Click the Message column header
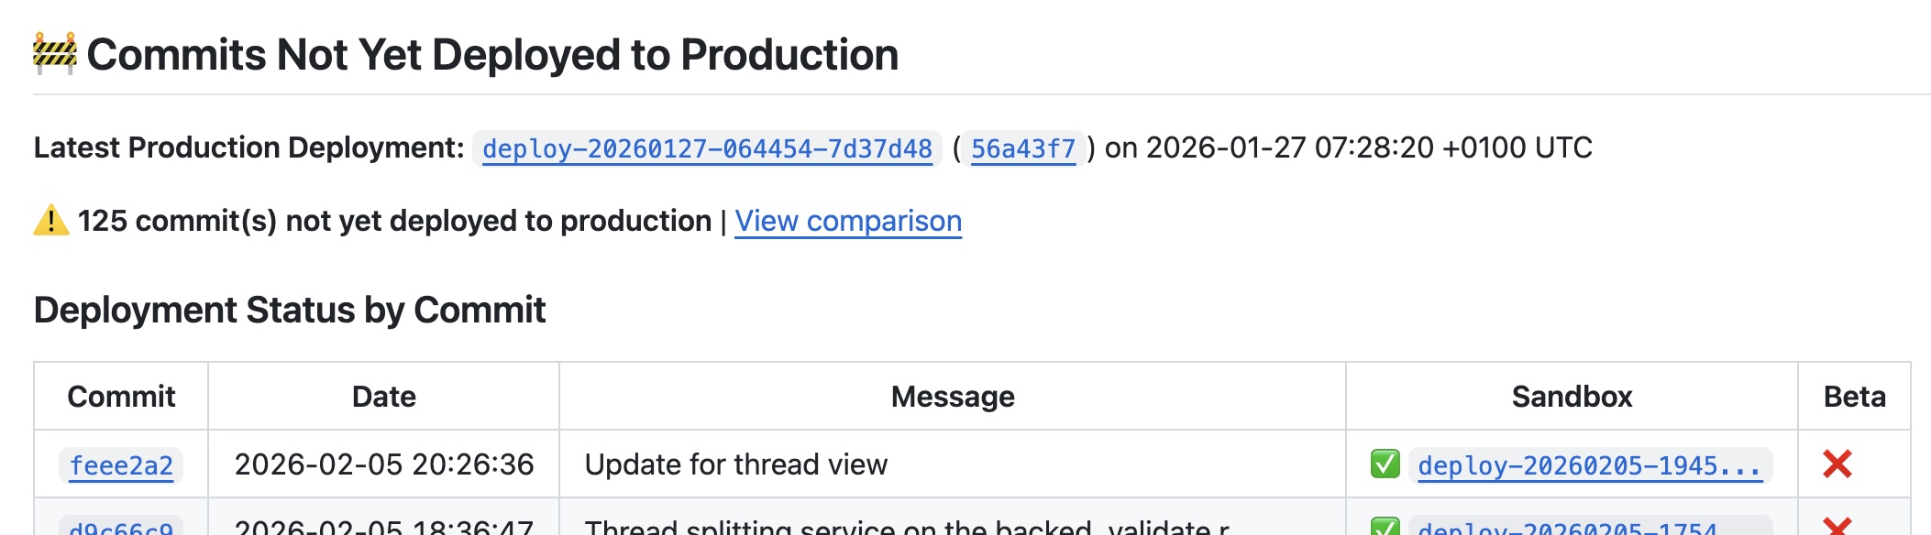This screenshot has height=535, width=1931. [953, 397]
